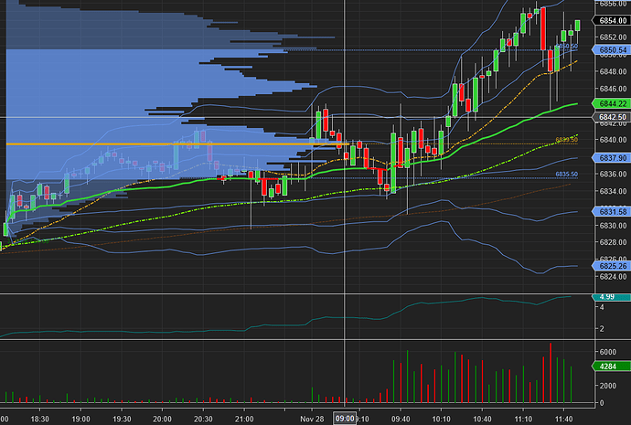Click the green 6844.22 moving average tag
This screenshot has height=425, width=631.
608,104
